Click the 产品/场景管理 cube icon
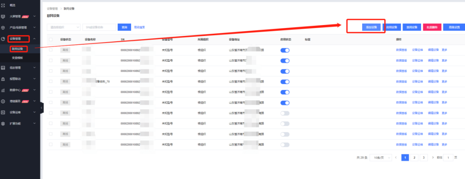Viewport: 465px width, 179px height. [x=3, y=28]
